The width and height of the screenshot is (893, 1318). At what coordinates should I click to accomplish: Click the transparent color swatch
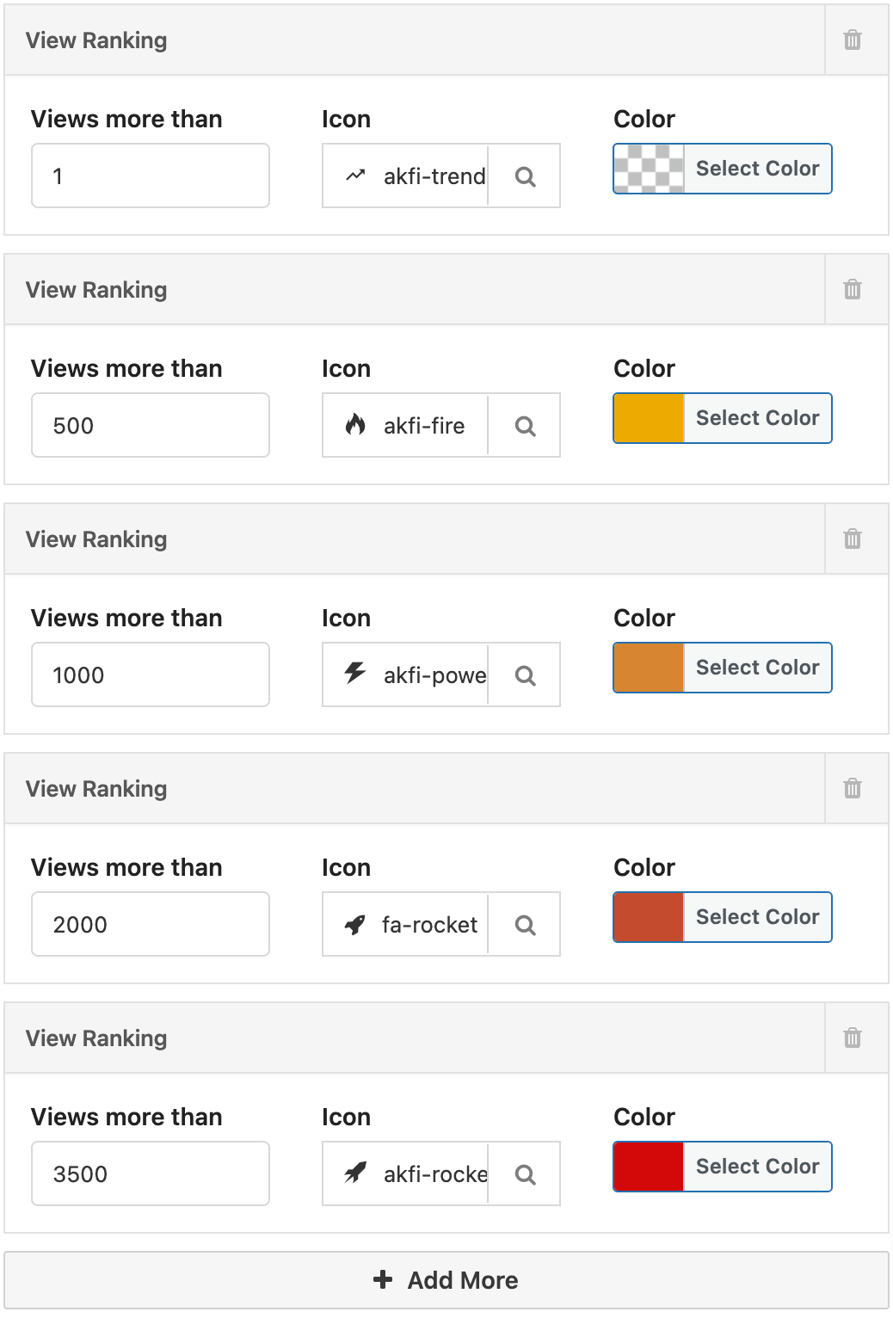point(649,169)
